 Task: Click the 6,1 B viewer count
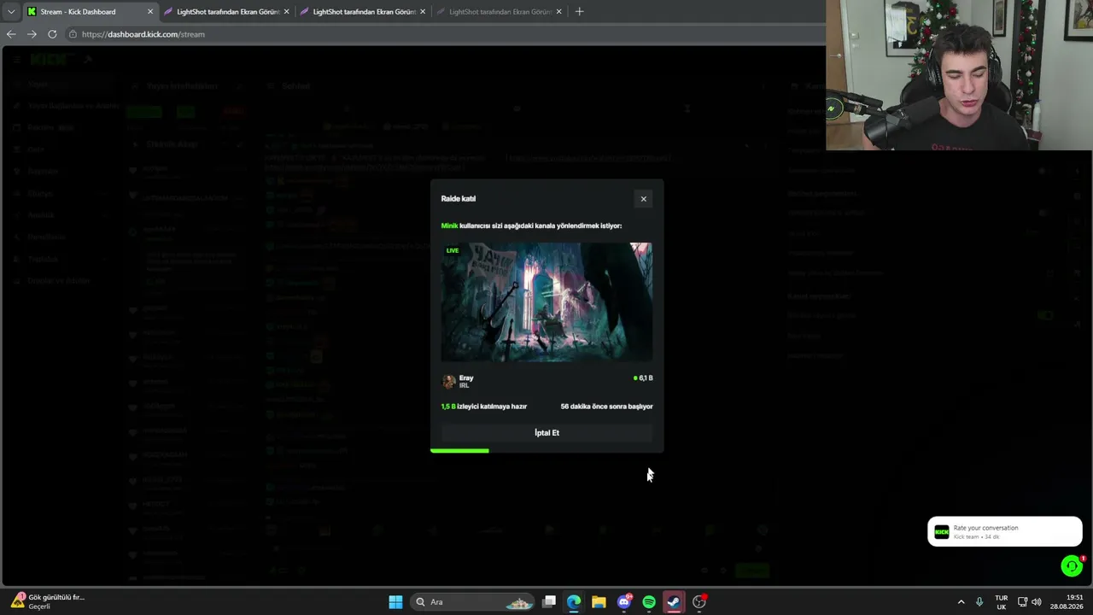(643, 378)
